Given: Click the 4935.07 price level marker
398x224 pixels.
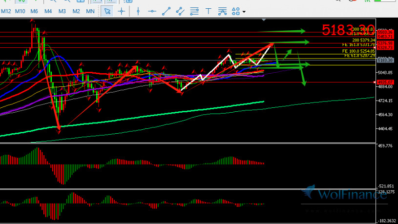Looking at the screenshot, I should point(385,82).
